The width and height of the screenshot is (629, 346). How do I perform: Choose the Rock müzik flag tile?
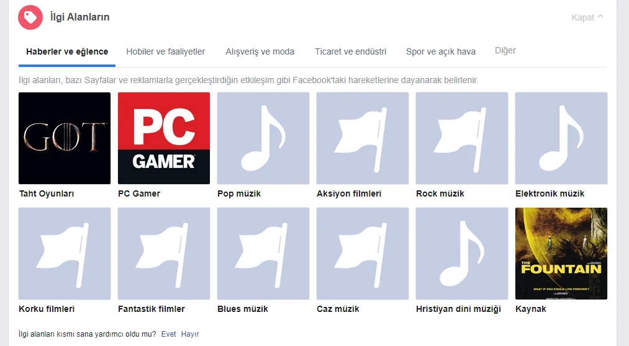click(462, 138)
